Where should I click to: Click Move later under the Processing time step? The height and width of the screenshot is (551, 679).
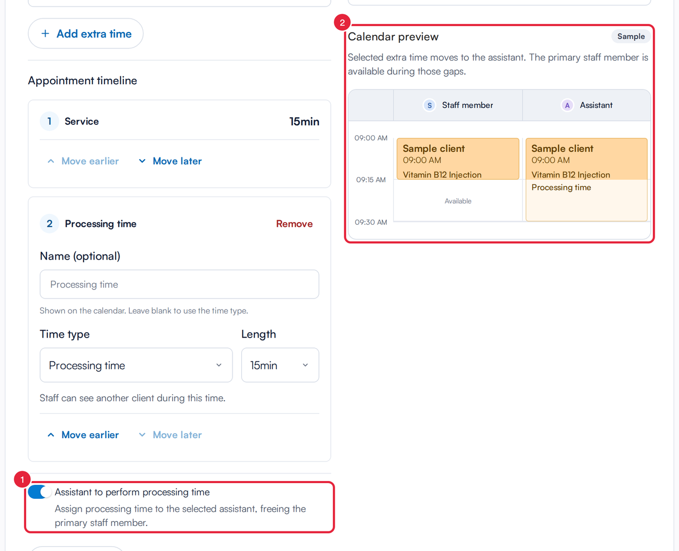click(x=170, y=435)
